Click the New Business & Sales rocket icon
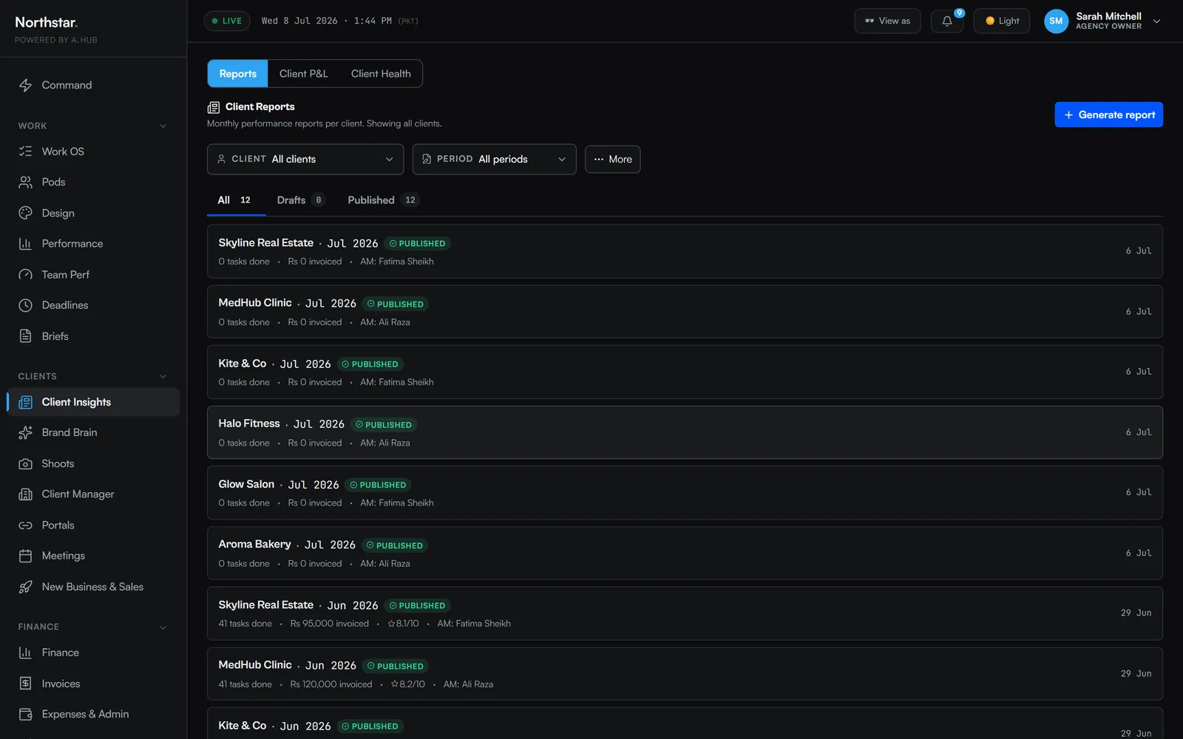The image size is (1183, 739). [25, 587]
